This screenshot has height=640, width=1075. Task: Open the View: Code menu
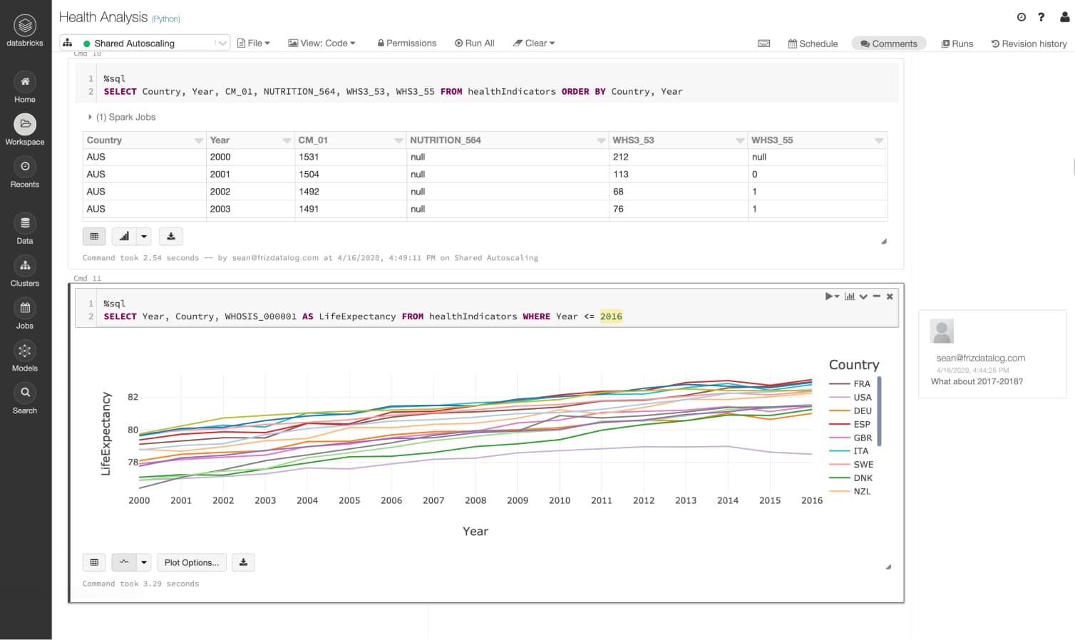tap(322, 43)
